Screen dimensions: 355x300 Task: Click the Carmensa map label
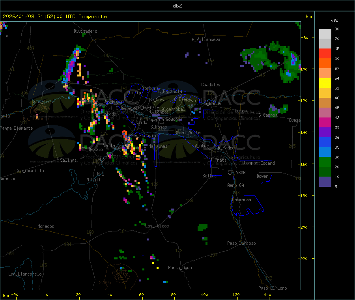(241, 199)
